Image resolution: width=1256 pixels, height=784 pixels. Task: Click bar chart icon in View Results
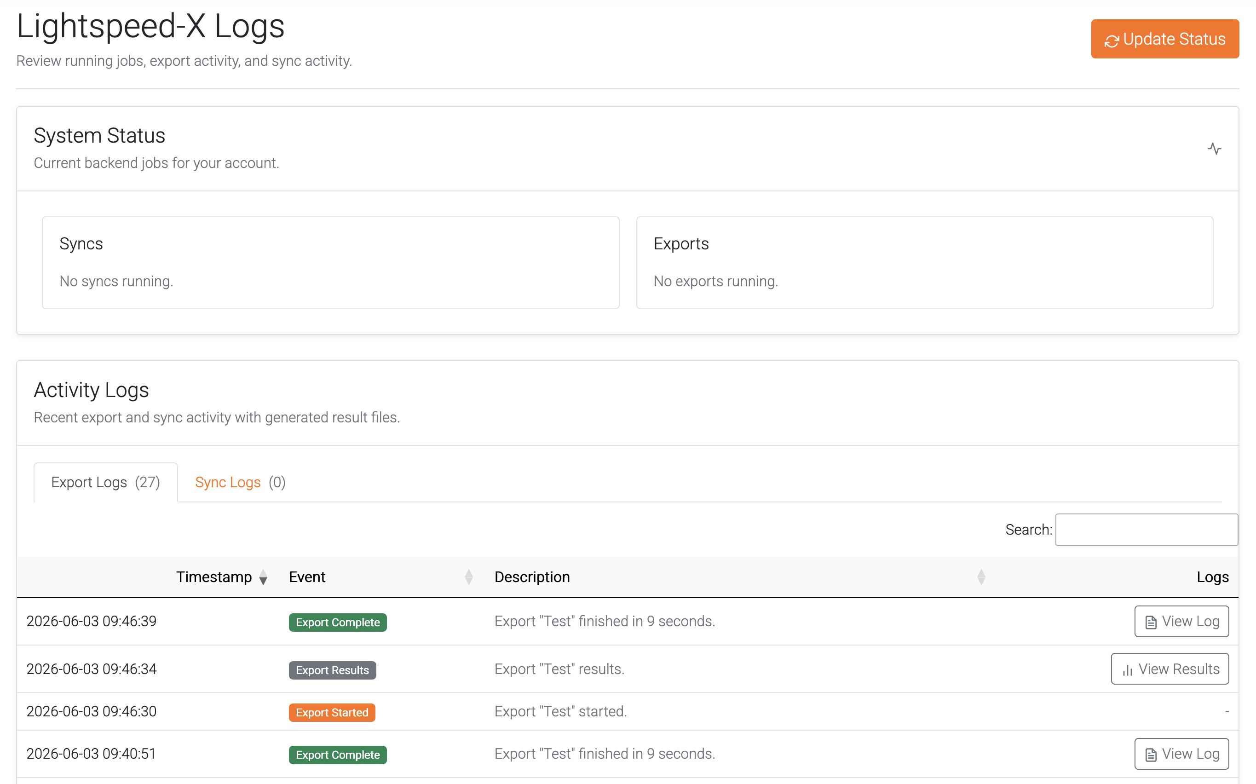(x=1127, y=670)
